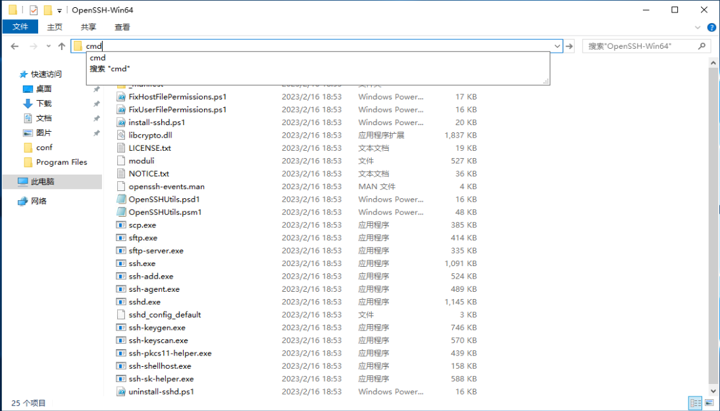The width and height of the screenshot is (720, 411).
Task: Select the file name ssh-keyscan.exe
Action: pyautogui.click(x=159, y=341)
